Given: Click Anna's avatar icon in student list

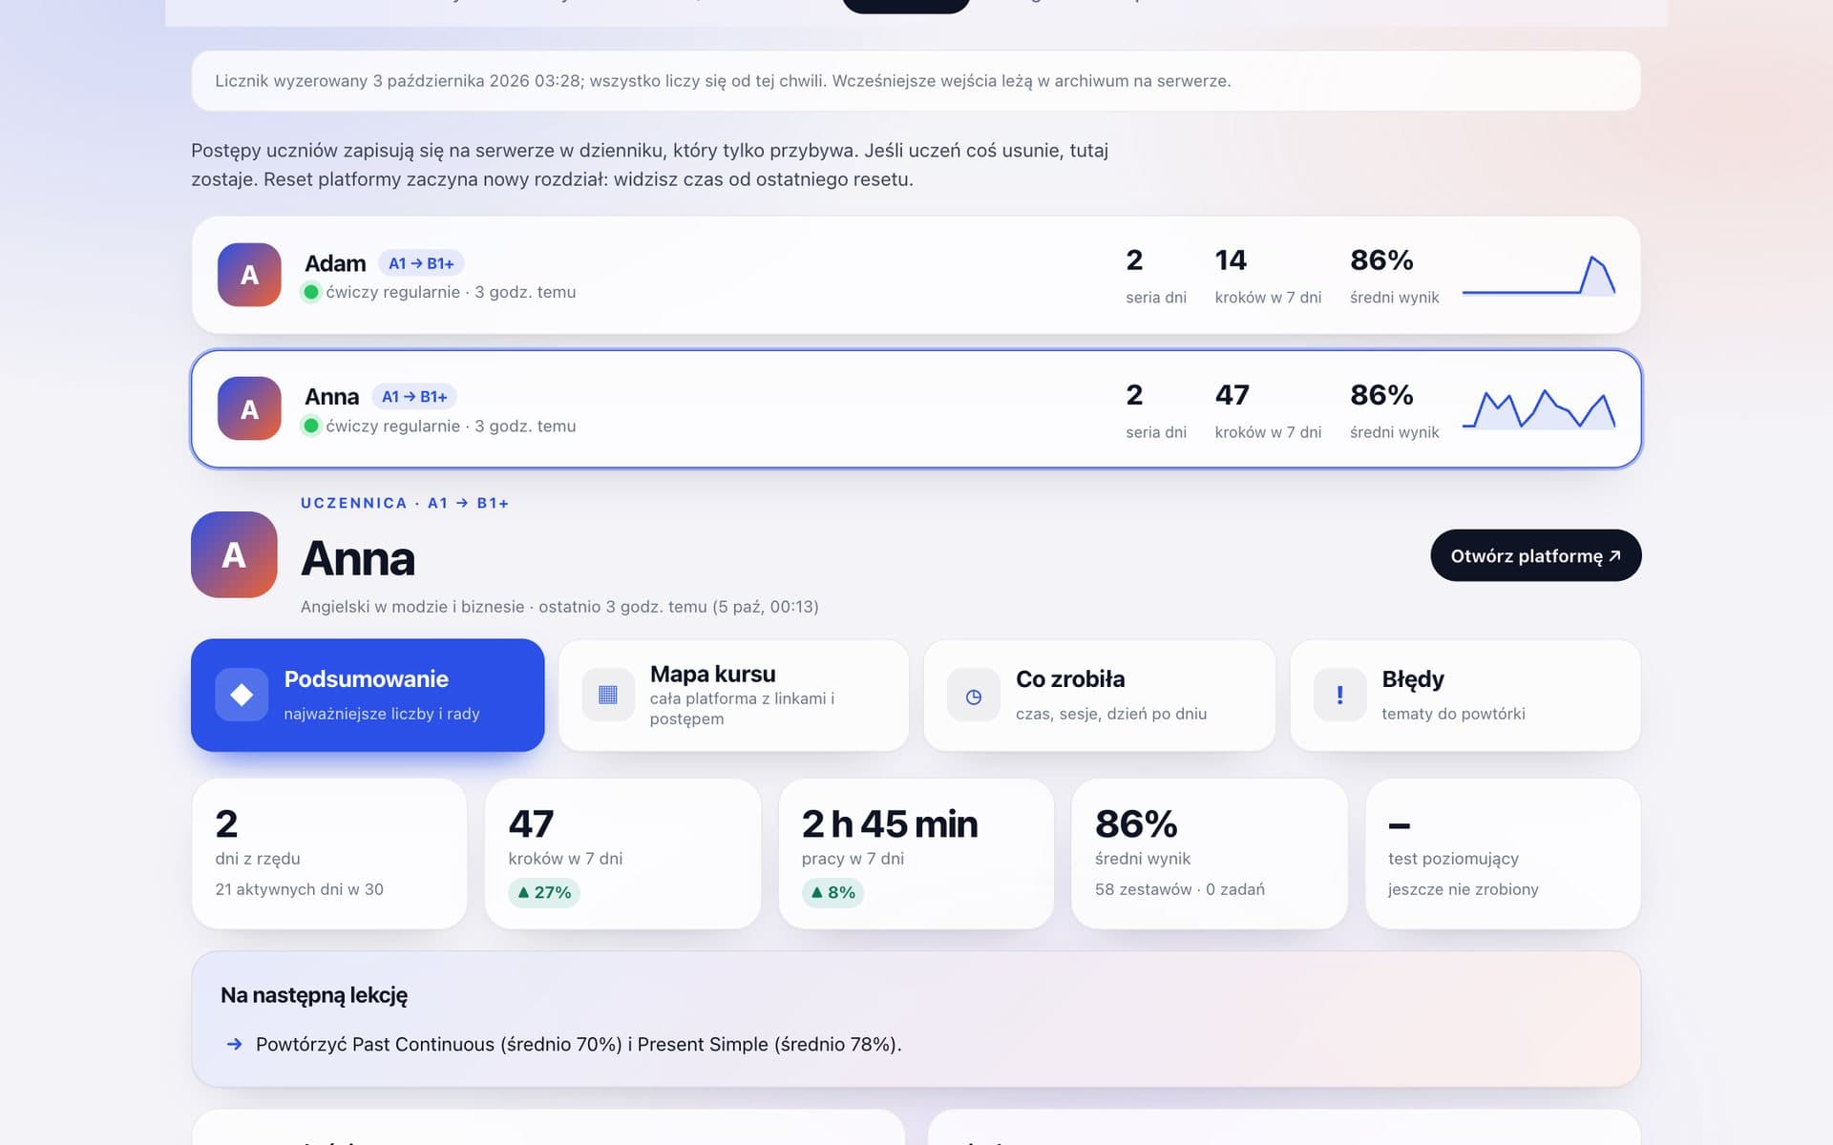Looking at the screenshot, I should (x=249, y=408).
